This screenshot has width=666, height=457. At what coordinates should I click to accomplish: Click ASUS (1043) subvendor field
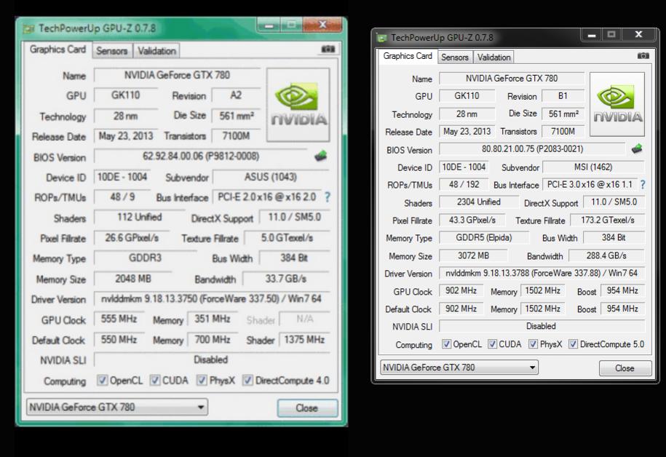[x=271, y=177]
